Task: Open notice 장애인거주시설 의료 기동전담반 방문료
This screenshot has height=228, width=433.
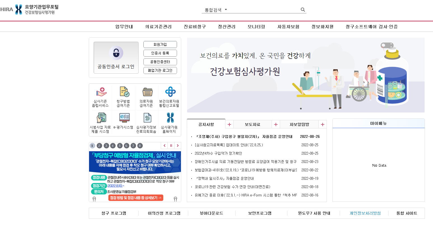Action: tap(246, 162)
